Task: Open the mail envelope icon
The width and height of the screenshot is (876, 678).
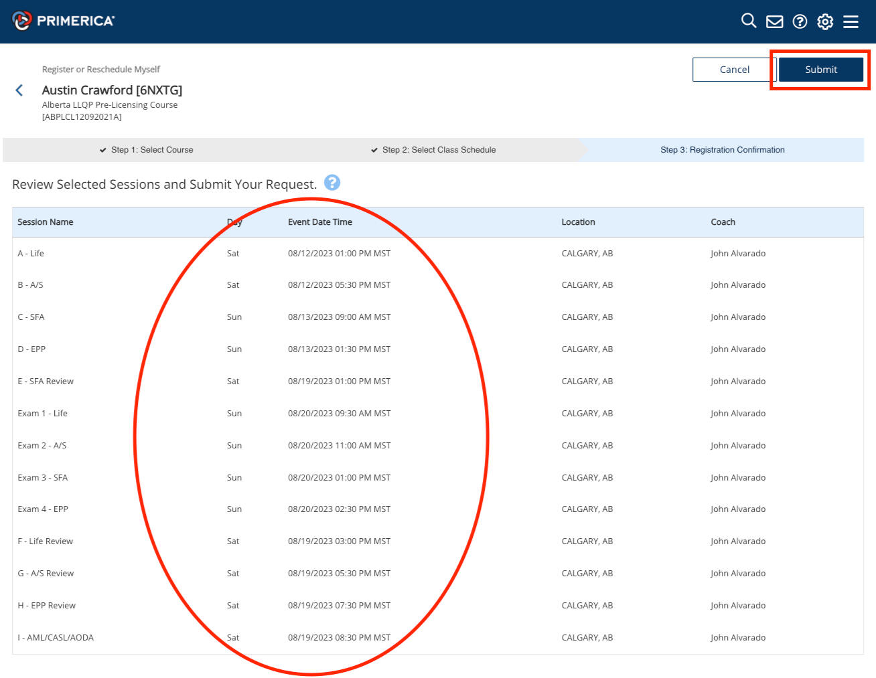Action: tap(774, 21)
